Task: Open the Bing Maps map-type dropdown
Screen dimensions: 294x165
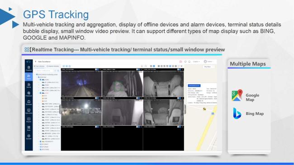Action: [209, 67]
